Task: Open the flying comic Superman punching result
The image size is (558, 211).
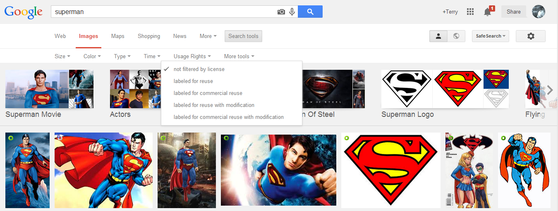Action: point(103,170)
